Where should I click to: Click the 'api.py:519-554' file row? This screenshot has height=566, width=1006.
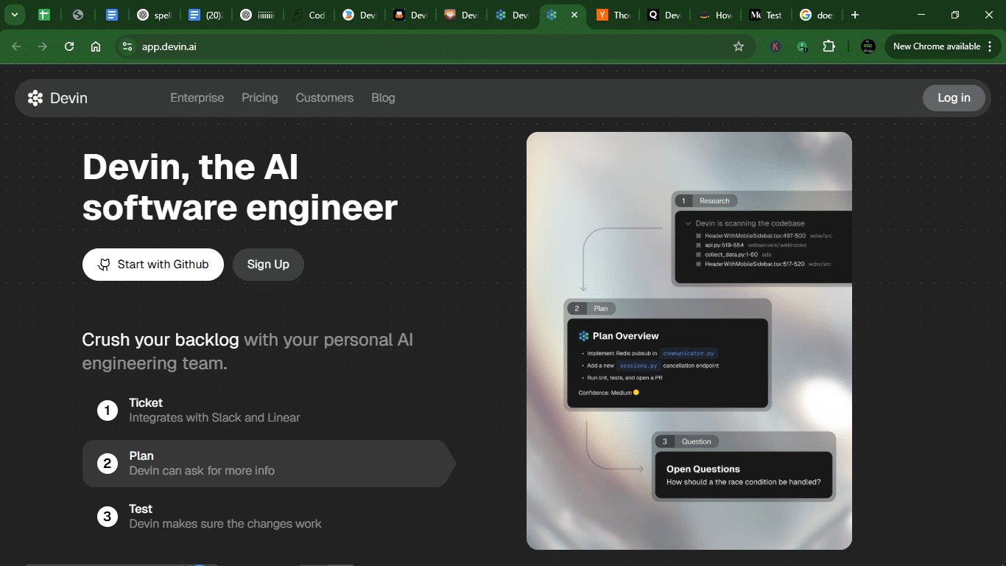pyautogui.click(x=751, y=245)
